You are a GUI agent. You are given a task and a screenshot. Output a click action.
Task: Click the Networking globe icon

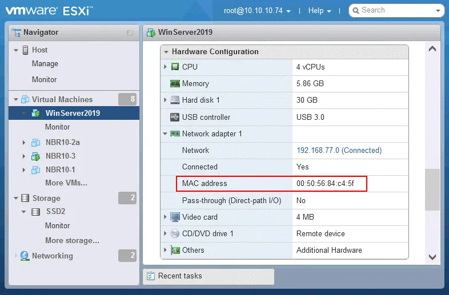click(25, 256)
